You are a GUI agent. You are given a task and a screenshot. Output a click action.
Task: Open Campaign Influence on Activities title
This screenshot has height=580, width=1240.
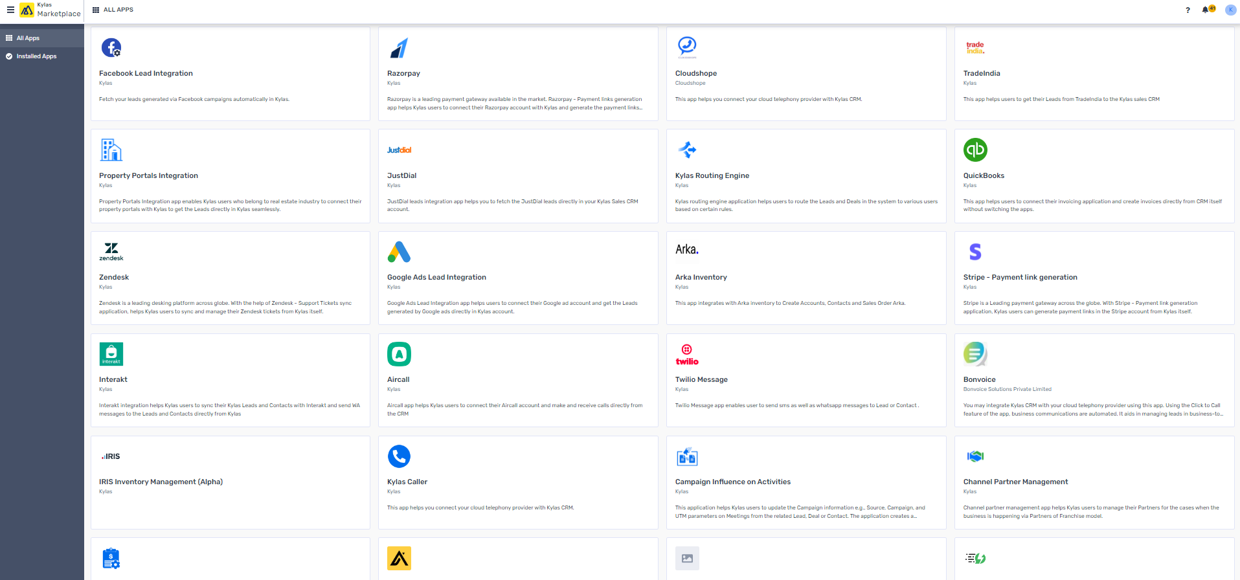733,482
